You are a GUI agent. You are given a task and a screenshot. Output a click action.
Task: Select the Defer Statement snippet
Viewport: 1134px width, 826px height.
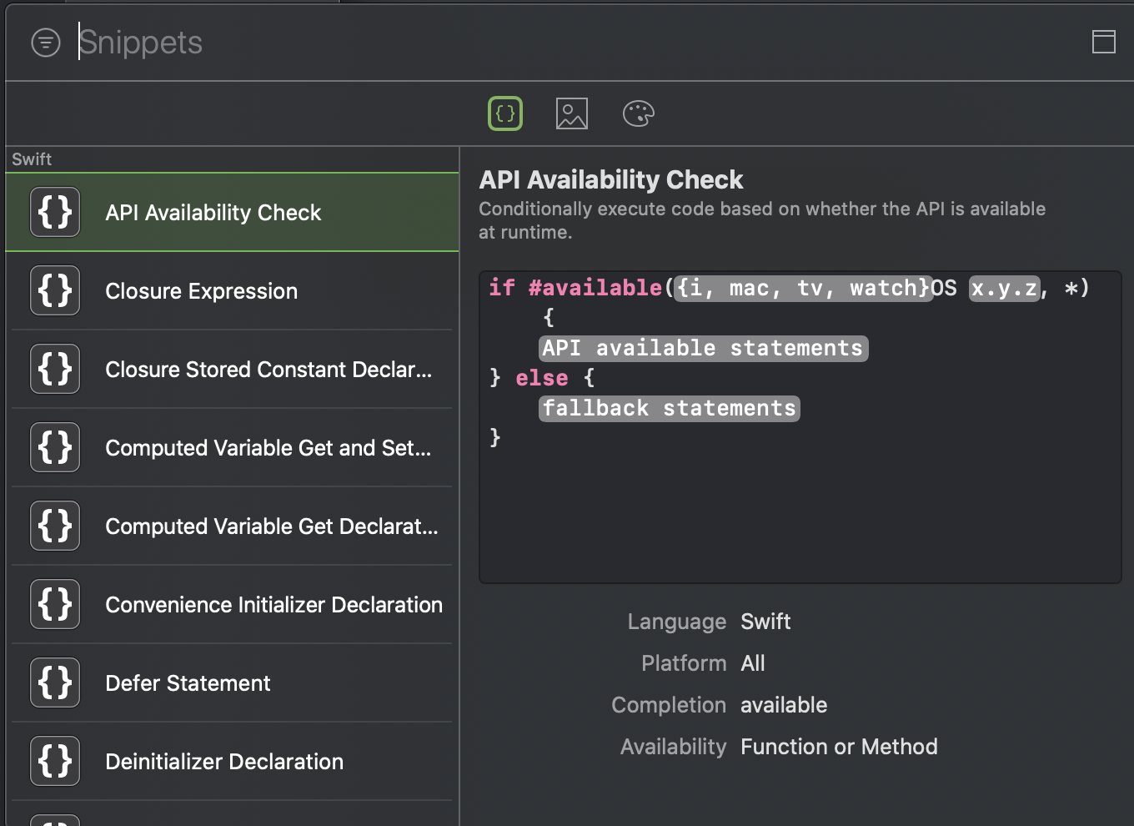tap(188, 683)
